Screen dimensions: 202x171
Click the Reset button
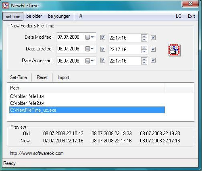(x=42, y=77)
